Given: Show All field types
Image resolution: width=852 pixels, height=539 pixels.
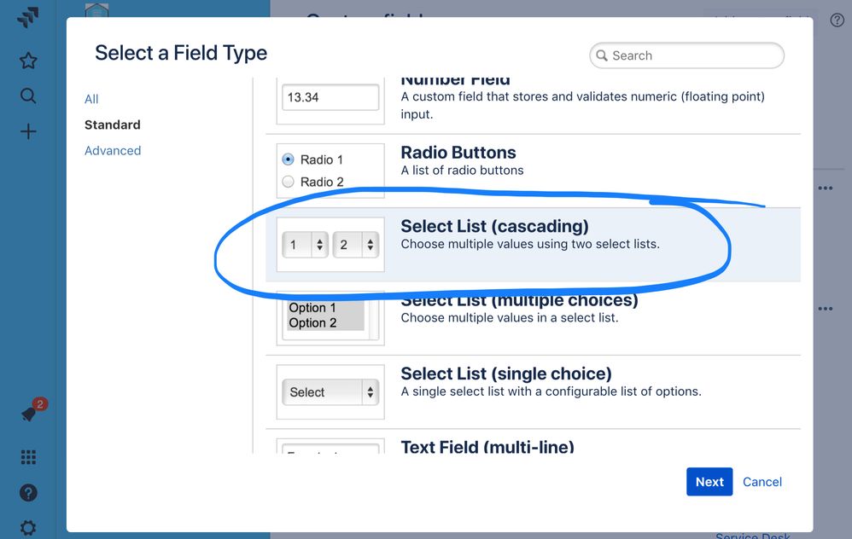Looking at the screenshot, I should pyautogui.click(x=91, y=99).
